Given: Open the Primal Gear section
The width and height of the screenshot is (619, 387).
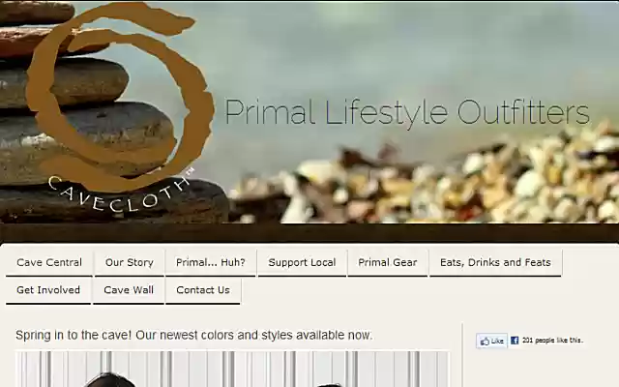Looking at the screenshot, I should coord(387,262).
